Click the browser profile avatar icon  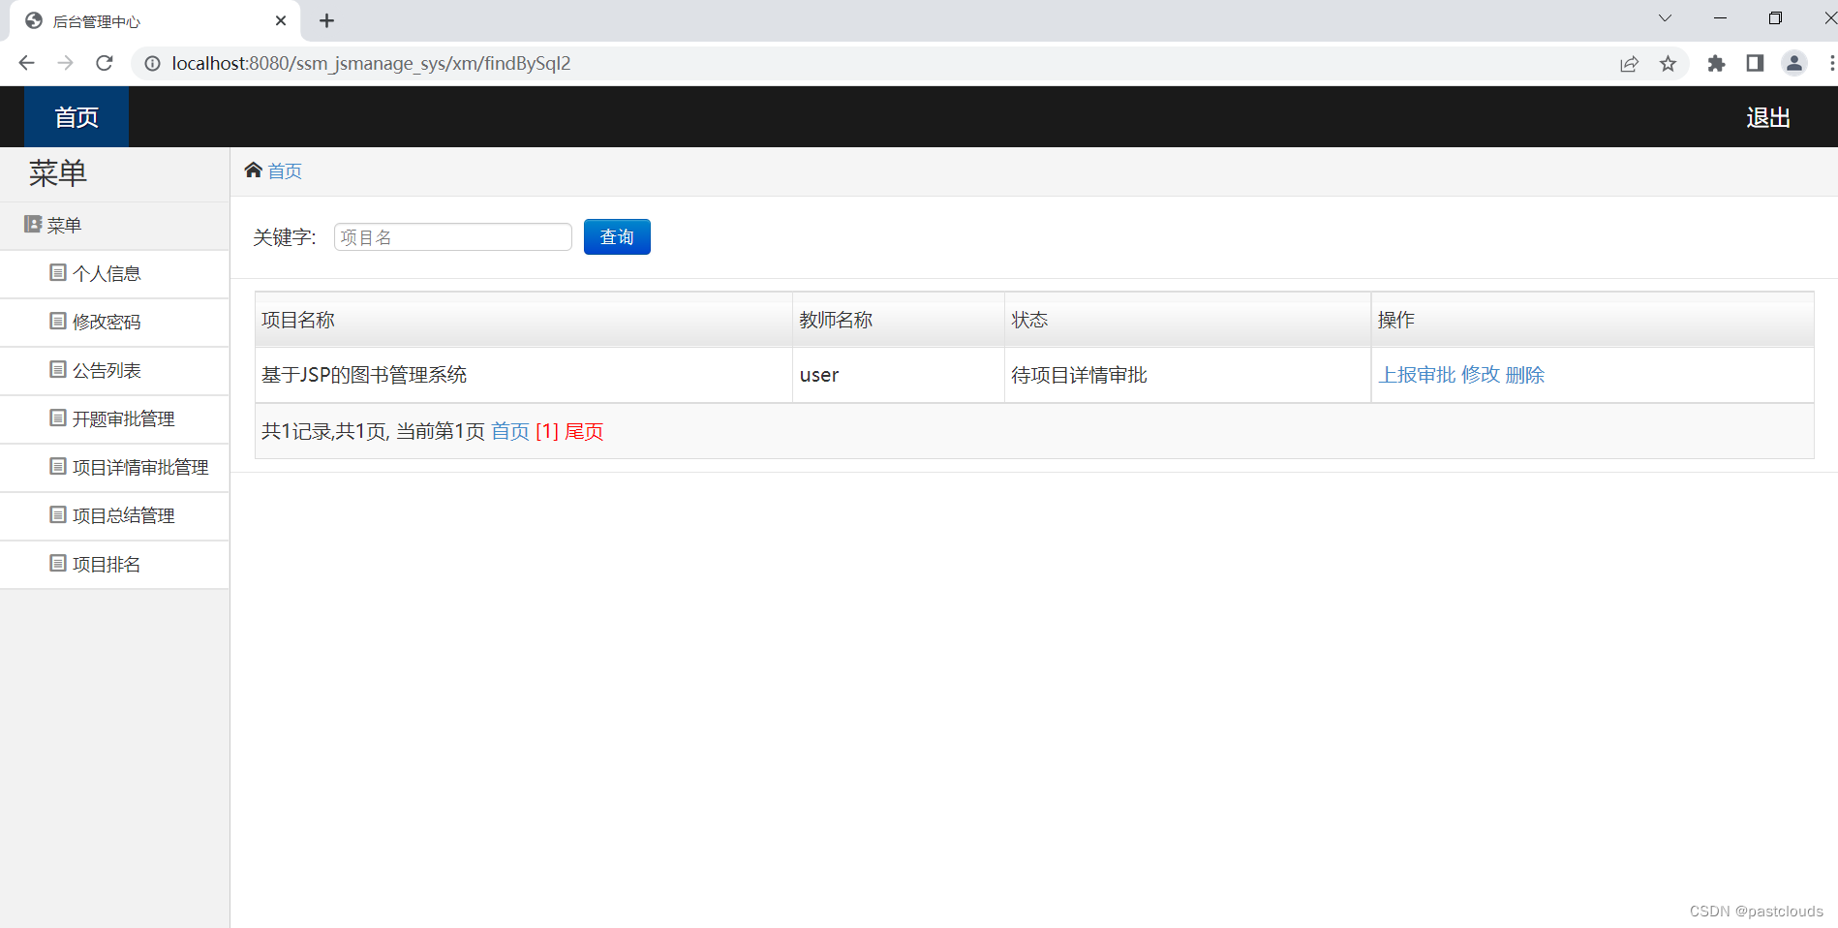click(1793, 63)
